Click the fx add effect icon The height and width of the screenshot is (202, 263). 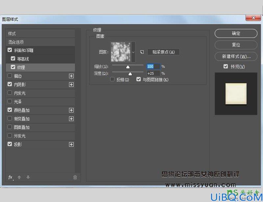(11, 177)
